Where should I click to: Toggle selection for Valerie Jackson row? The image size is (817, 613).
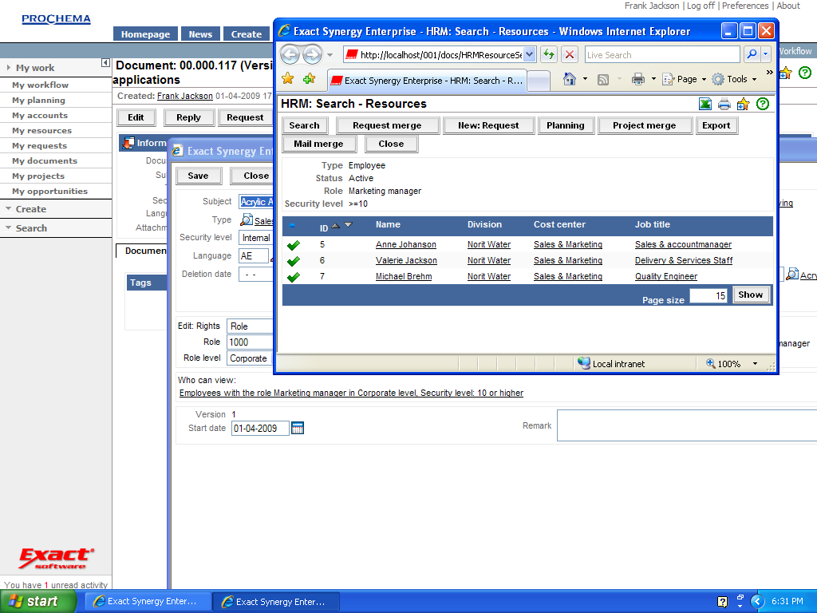[x=294, y=261]
